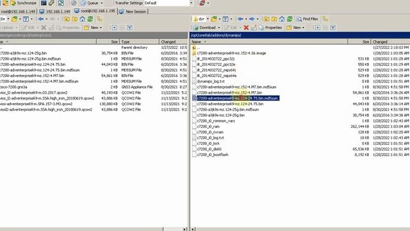Select cisco-7200.gns3a in left panel

(x=13, y=87)
